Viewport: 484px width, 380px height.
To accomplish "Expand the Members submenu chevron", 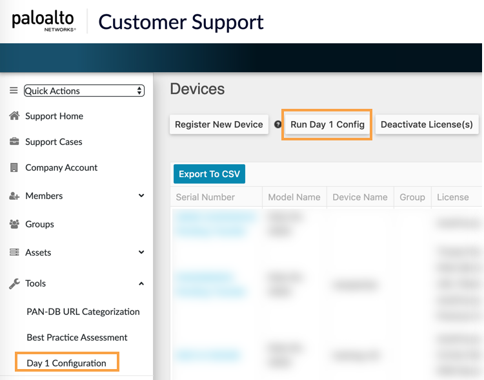I will [141, 196].
